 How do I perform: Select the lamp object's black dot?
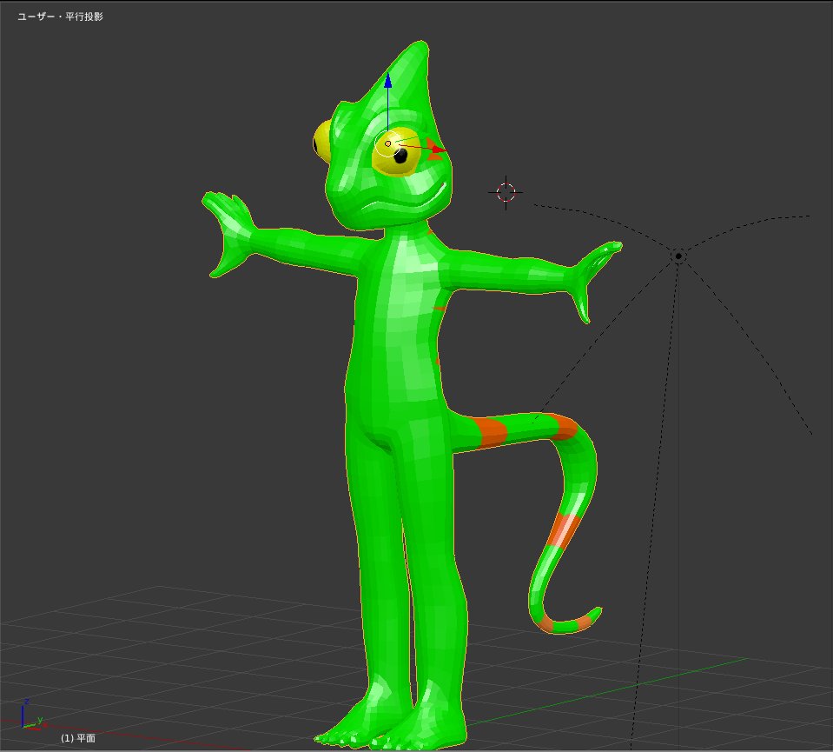tap(678, 256)
